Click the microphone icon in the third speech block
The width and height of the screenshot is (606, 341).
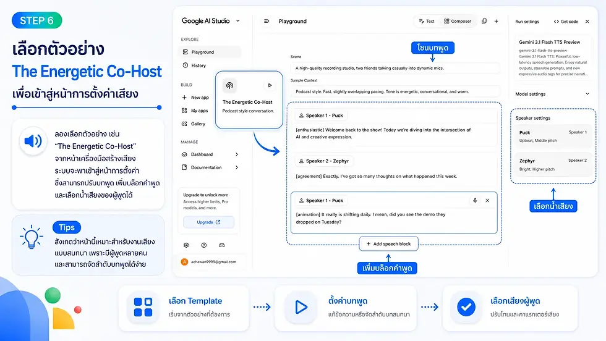pyautogui.click(x=475, y=200)
